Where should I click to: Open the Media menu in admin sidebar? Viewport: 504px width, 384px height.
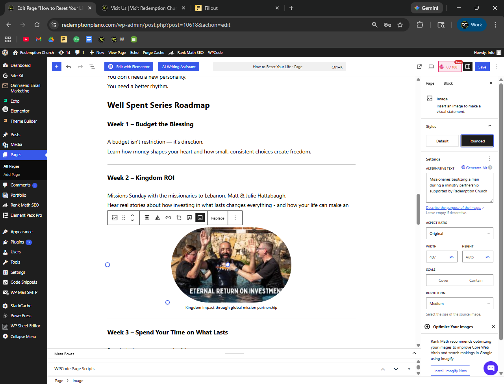click(x=17, y=144)
